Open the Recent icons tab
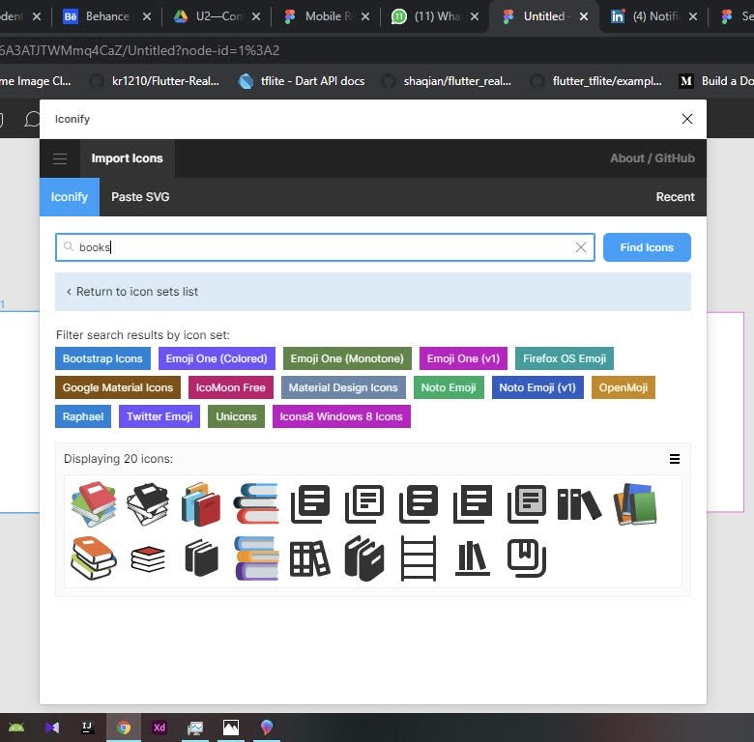The image size is (754, 742). click(x=675, y=197)
